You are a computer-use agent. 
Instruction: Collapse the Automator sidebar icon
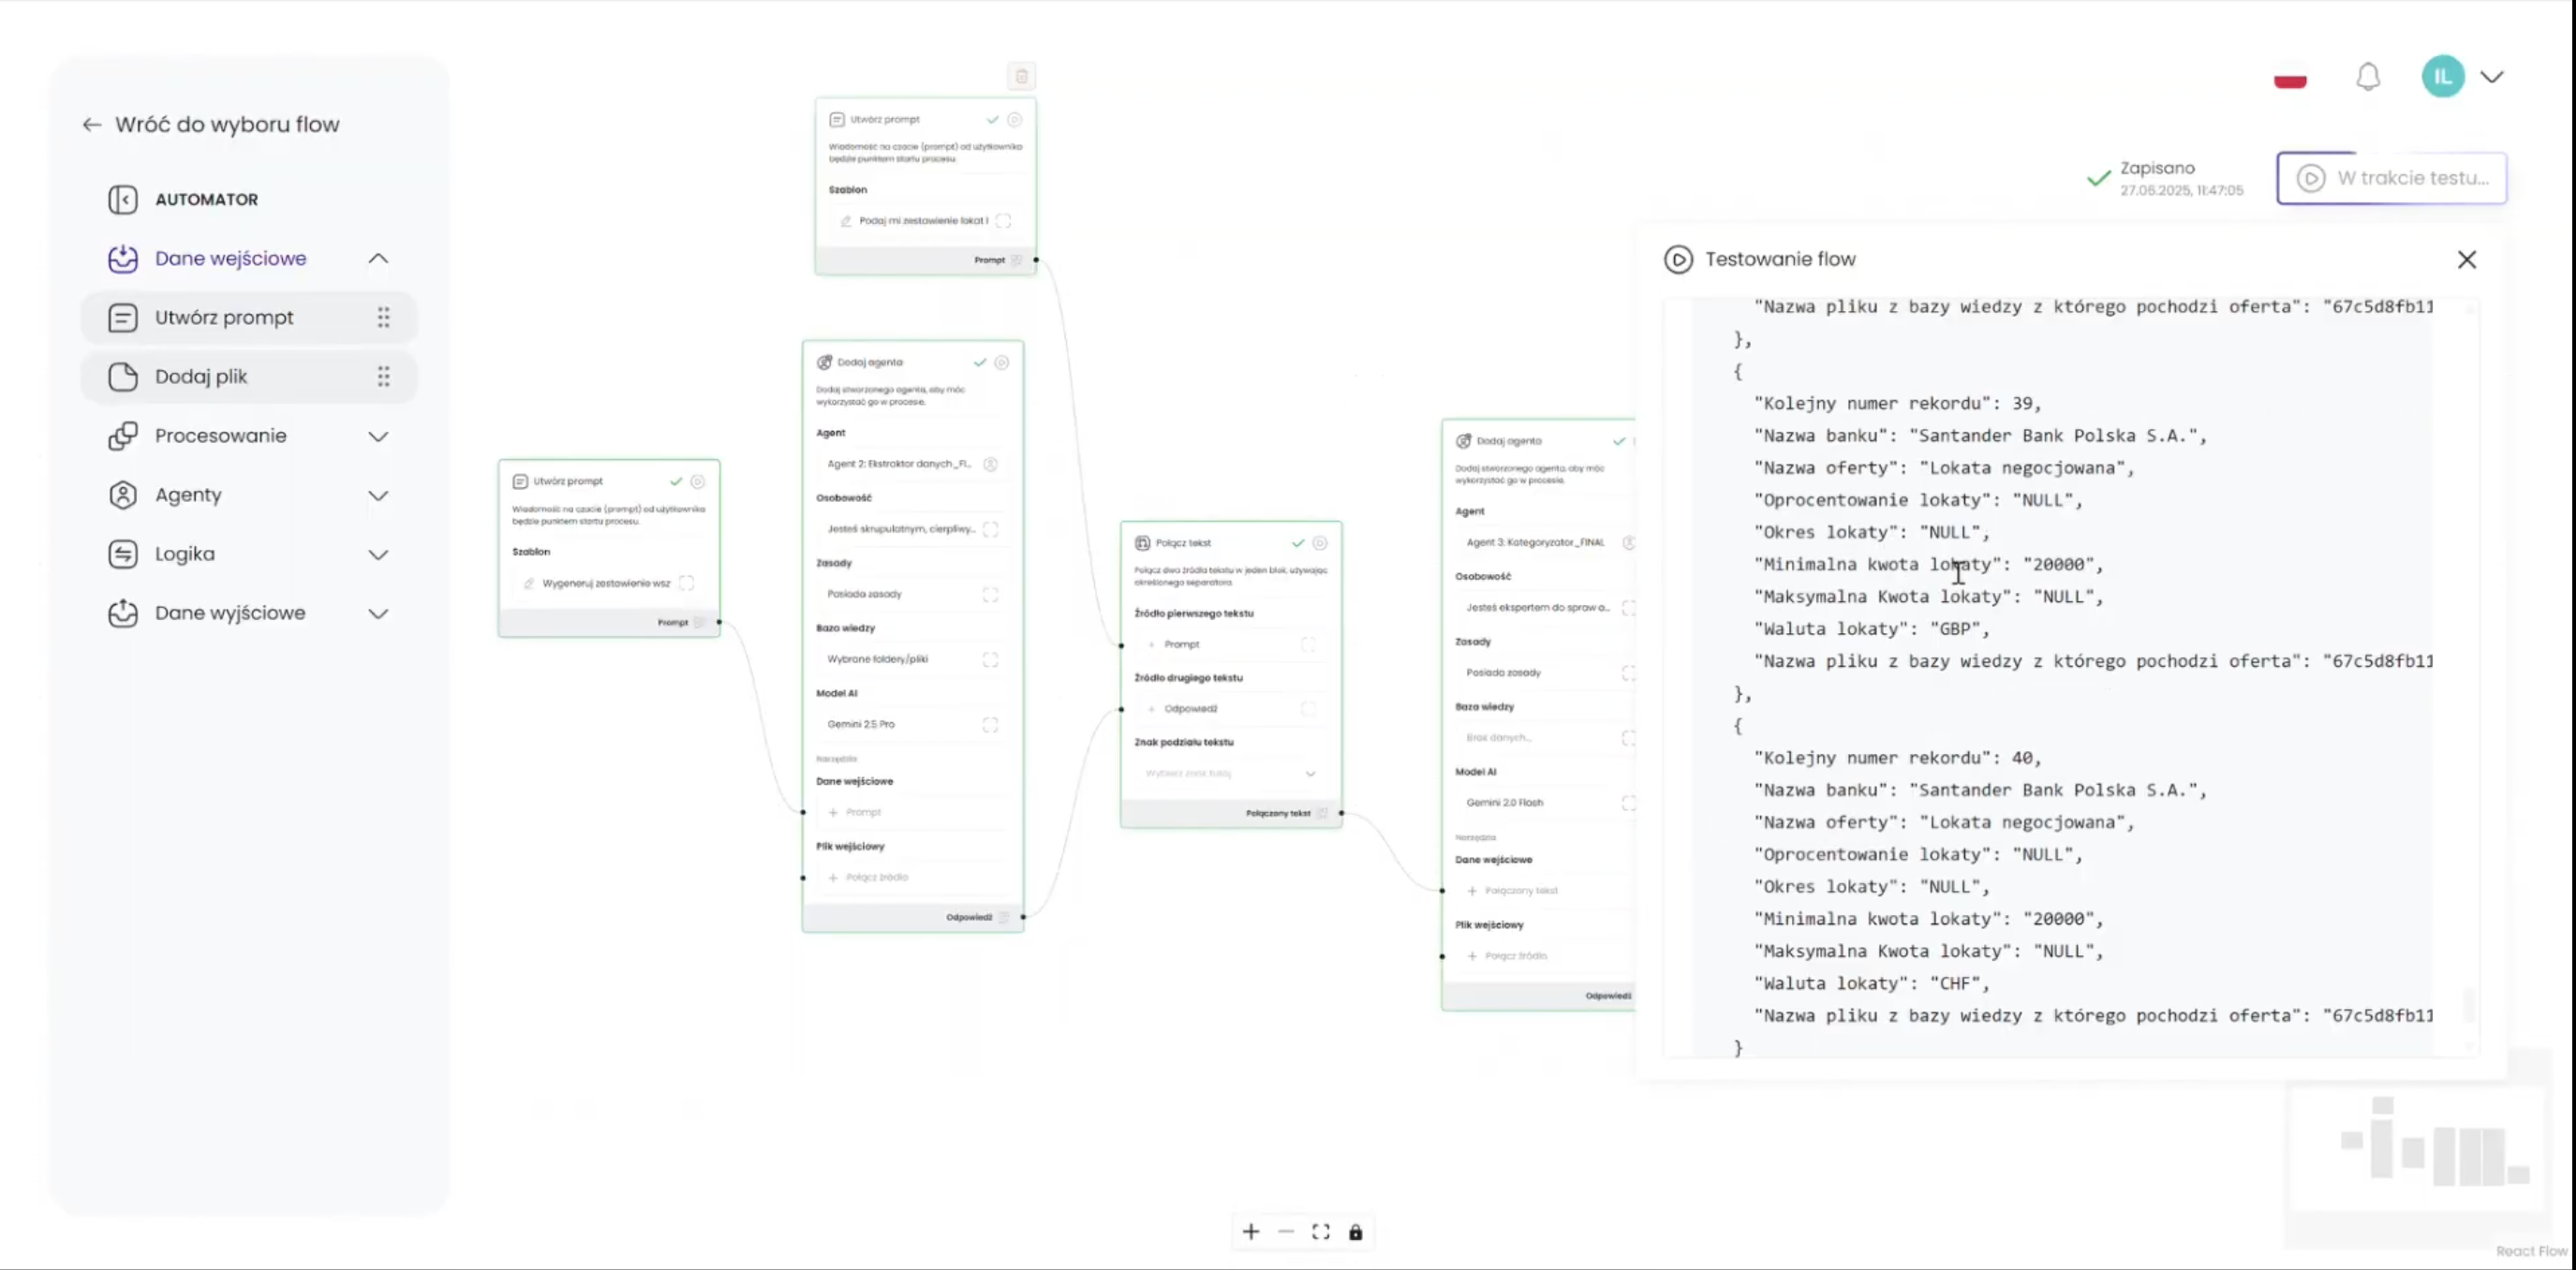coord(122,199)
